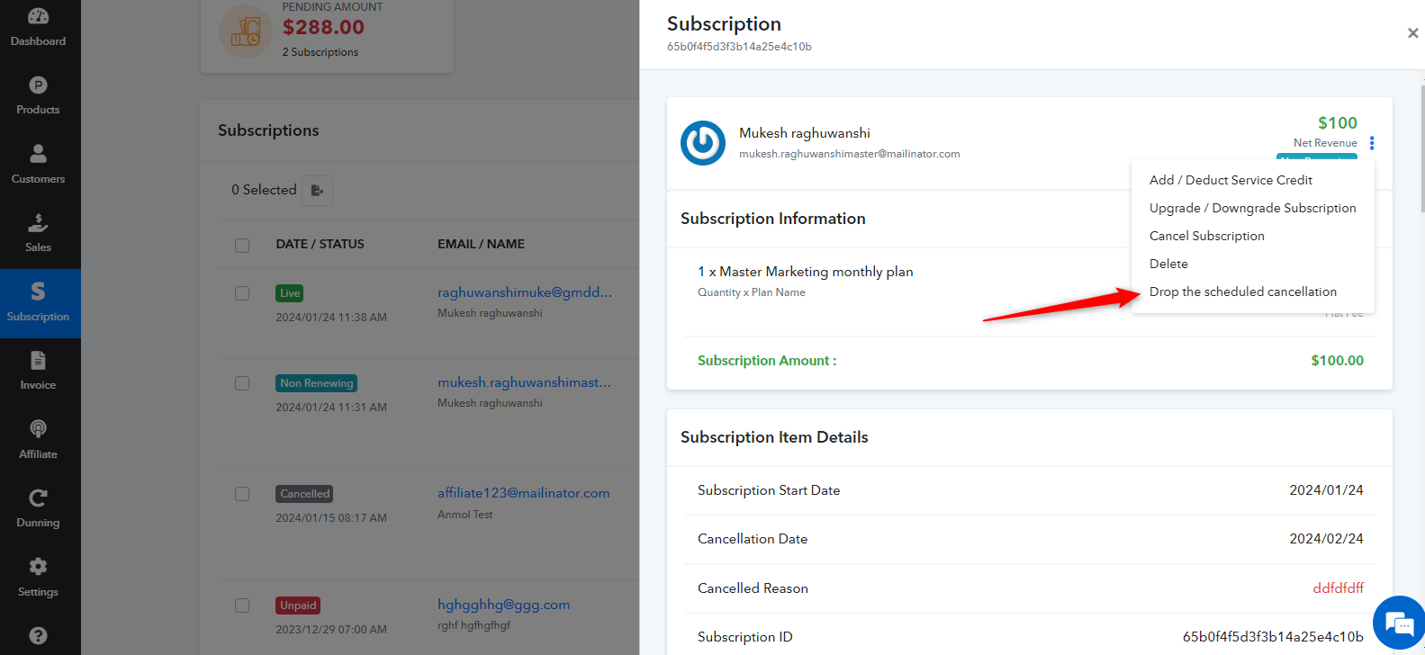
Task: Open the Dunning sidebar icon
Action: pos(38,498)
